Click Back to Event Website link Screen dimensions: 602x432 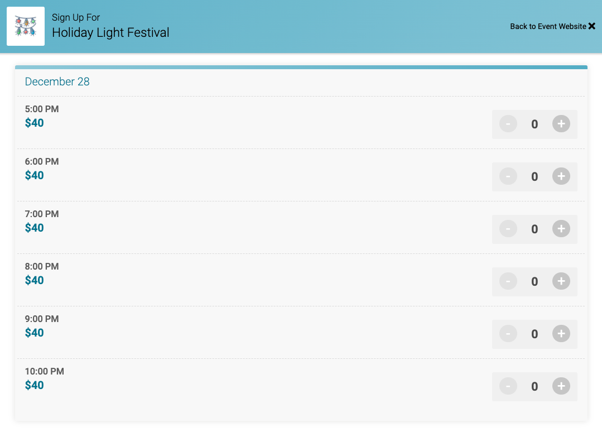point(548,26)
